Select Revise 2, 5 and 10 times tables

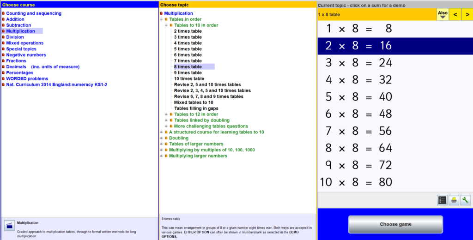click(x=207, y=85)
